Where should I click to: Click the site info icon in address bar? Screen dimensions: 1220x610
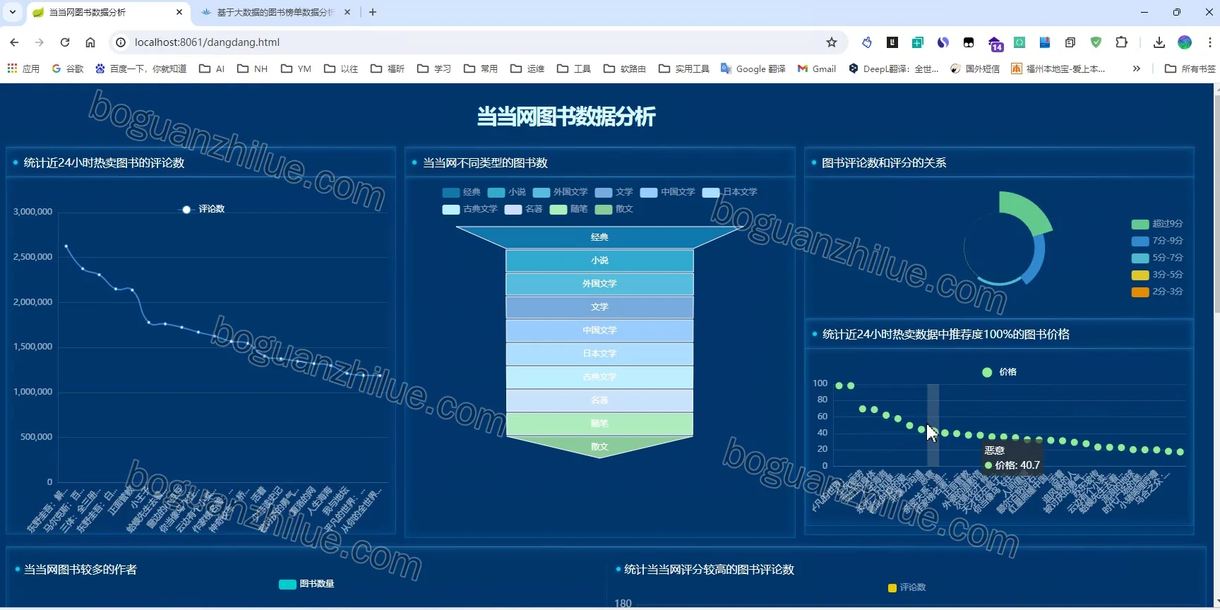click(x=121, y=42)
